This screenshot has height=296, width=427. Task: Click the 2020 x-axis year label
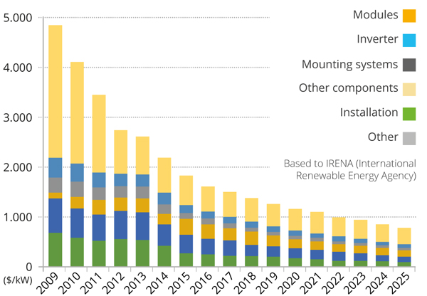click(x=294, y=280)
